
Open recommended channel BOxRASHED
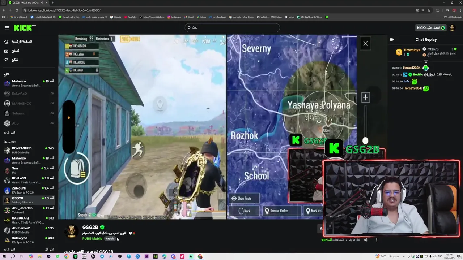tap(29, 151)
